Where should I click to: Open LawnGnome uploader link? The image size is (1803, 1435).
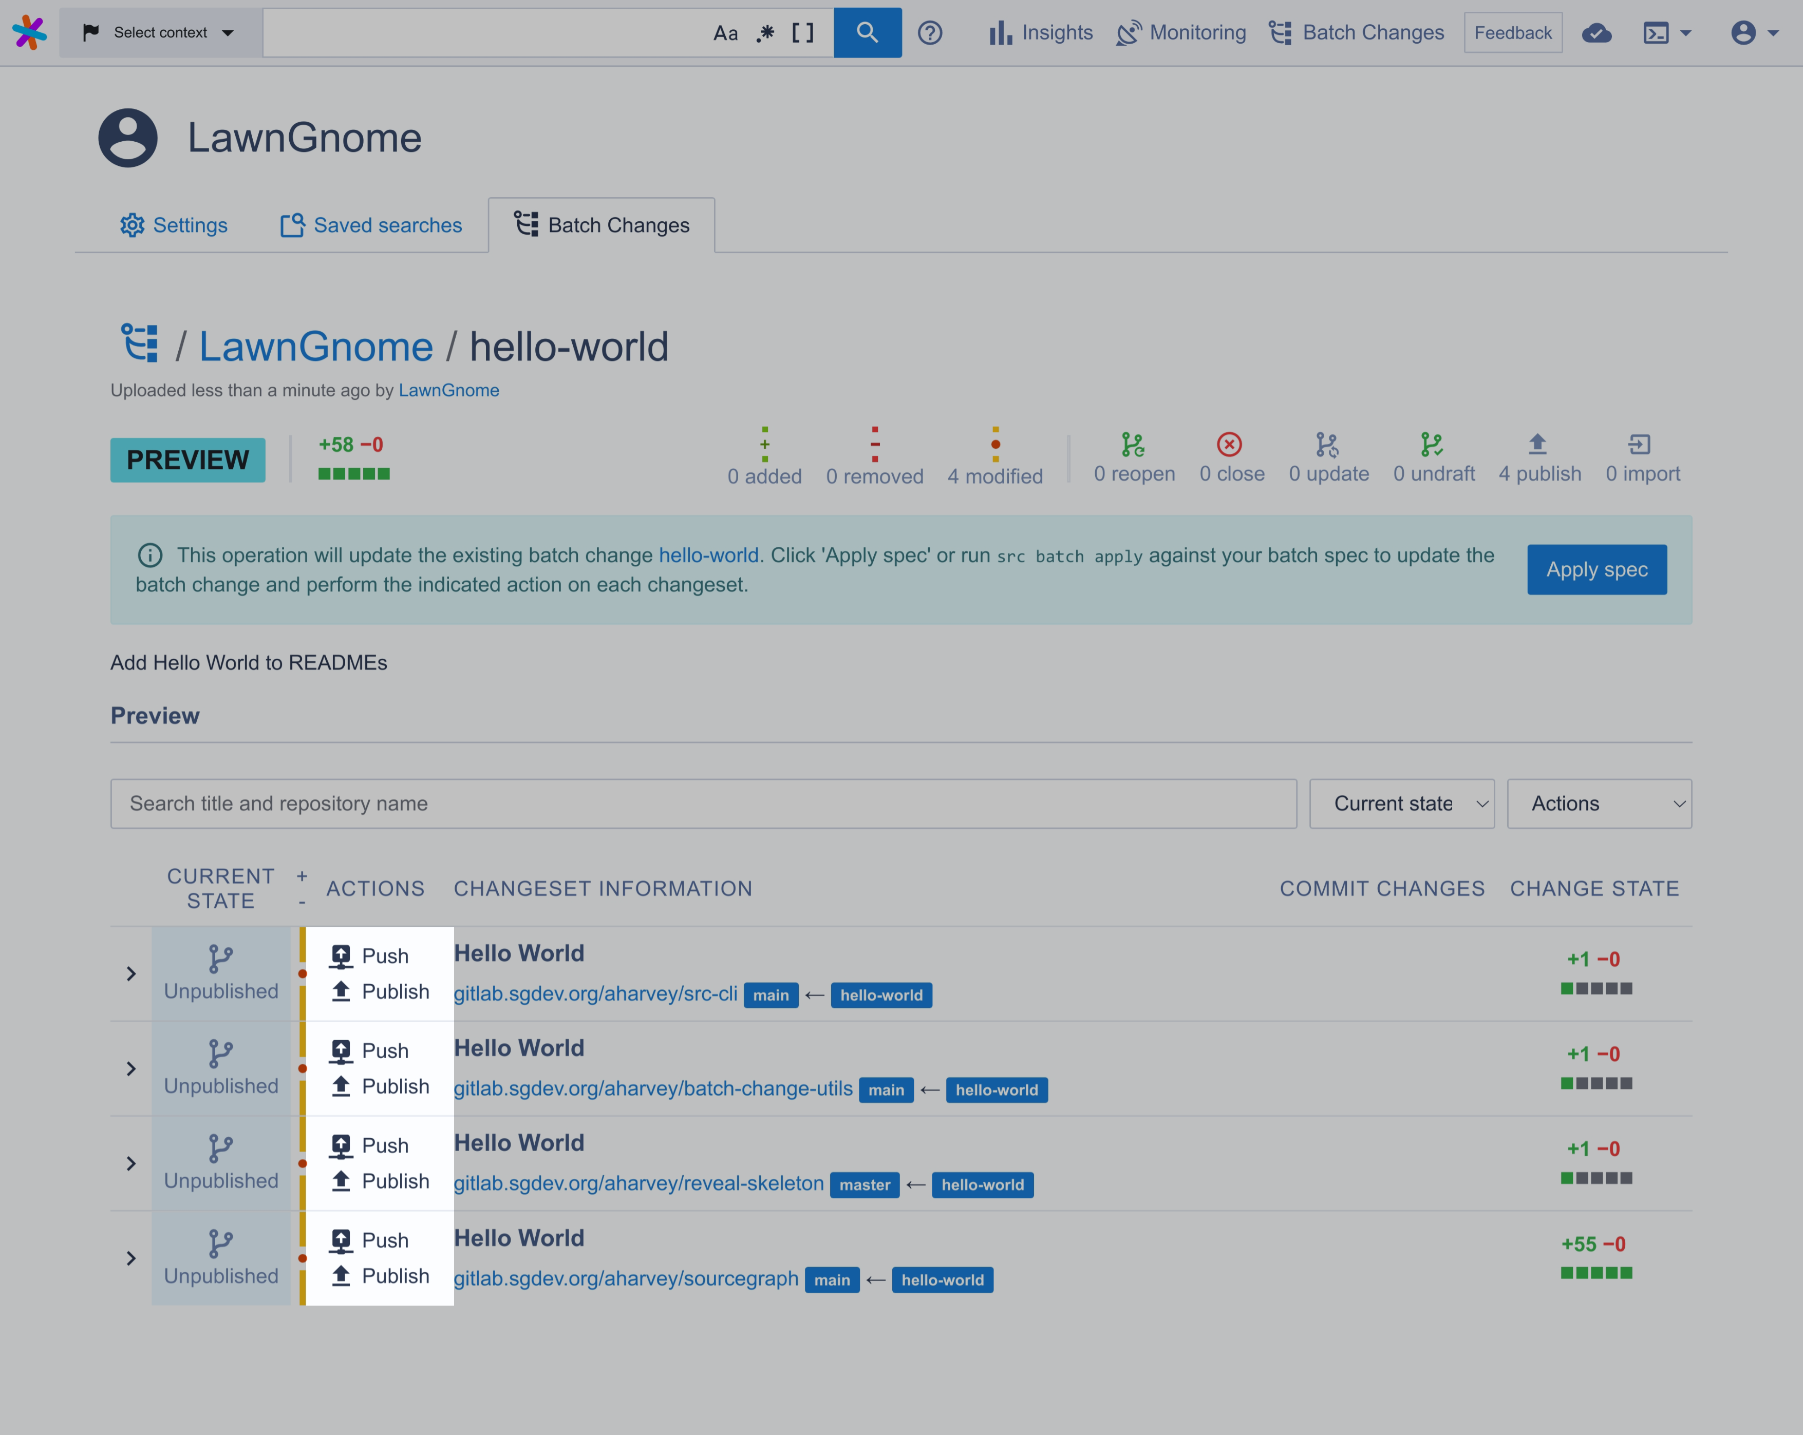[448, 390]
